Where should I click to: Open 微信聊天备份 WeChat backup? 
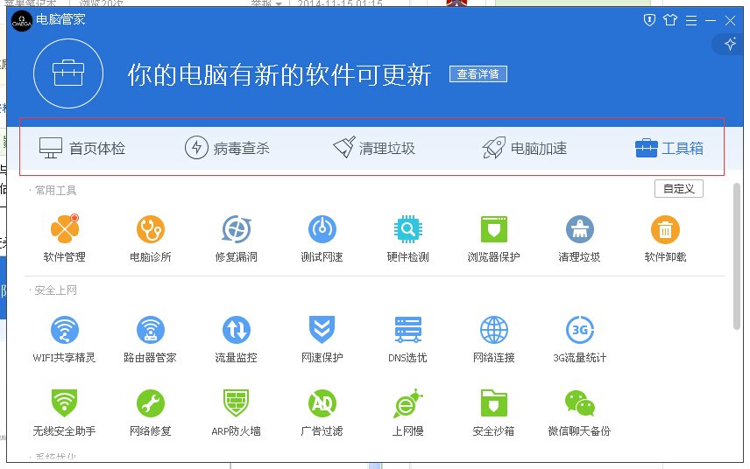(580, 413)
